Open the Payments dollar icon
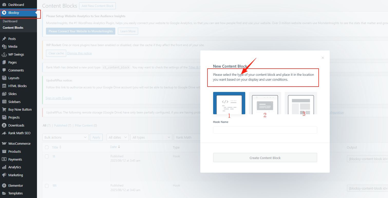Screen dimensions: 388x198 [4, 159]
